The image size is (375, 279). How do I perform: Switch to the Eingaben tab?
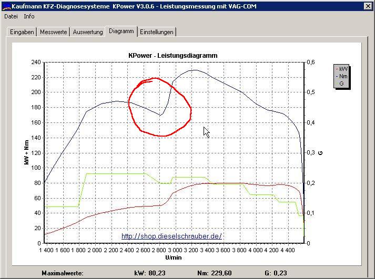point(22,32)
